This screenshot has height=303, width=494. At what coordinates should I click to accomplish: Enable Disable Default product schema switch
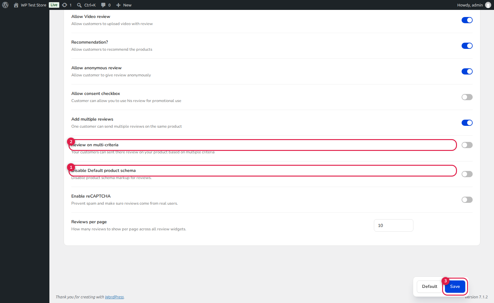pyautogui.click(x=467, y=174)
